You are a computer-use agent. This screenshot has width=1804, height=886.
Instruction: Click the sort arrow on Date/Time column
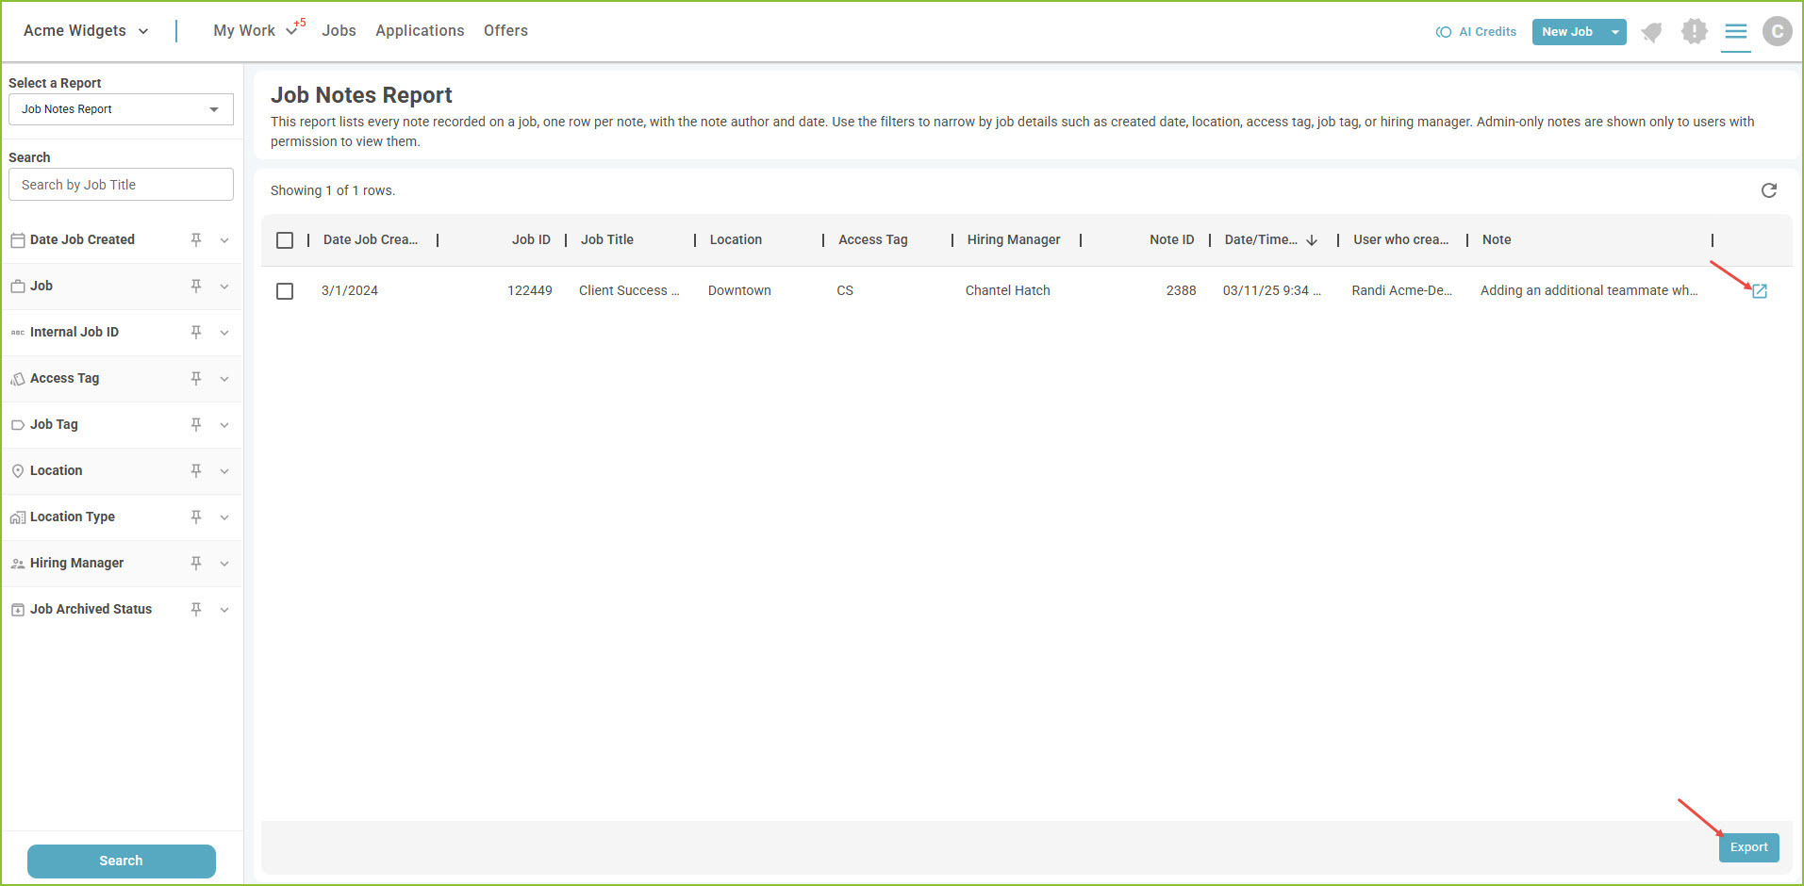(1312, 240)
